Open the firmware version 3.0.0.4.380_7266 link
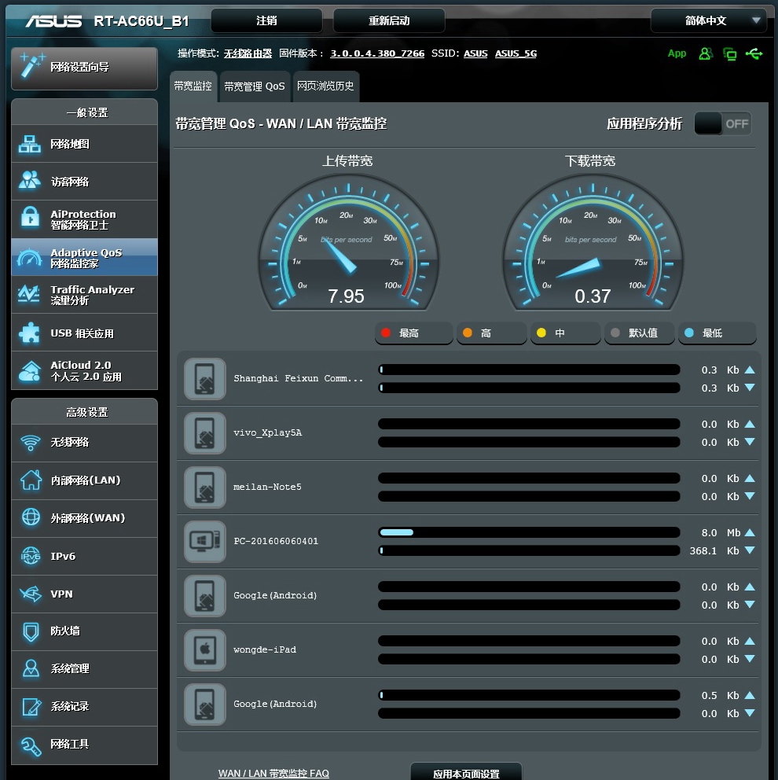 [377, 53]
